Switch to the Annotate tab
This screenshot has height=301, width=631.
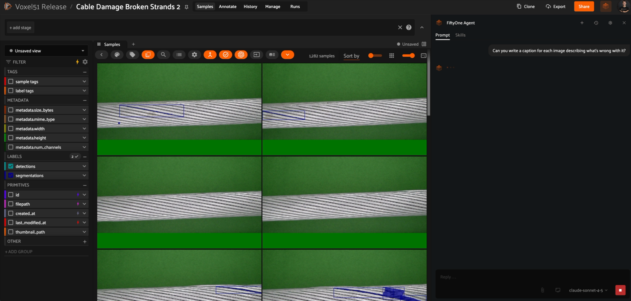click(228, 7)
